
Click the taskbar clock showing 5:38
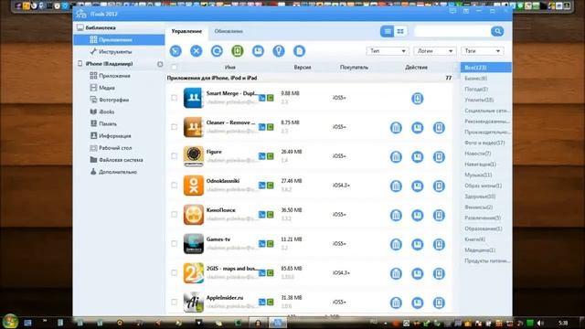tap(563, 323)
